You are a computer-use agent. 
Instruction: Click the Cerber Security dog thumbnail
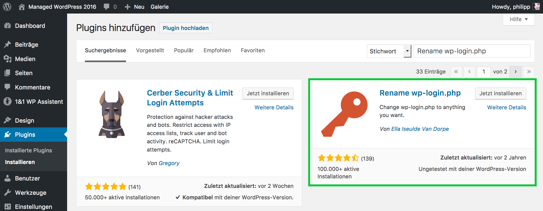112,114
